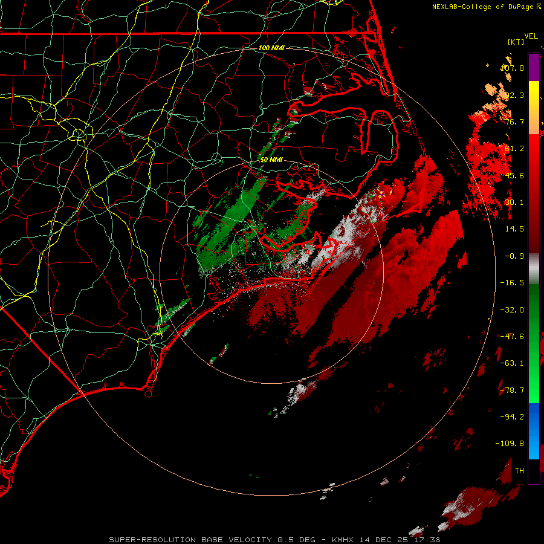544x544 pixels.
Task: Click the 14.5 value on velocity scale
Action: pyautogui.click(x=514, y=229)
